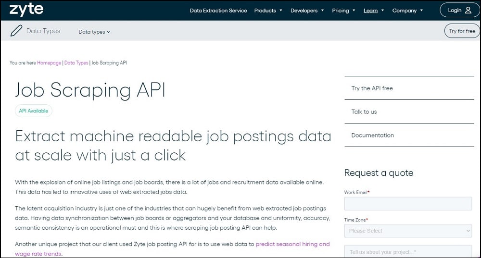Open the Developers menu
The image size is (481, 258).
[304, 11]
